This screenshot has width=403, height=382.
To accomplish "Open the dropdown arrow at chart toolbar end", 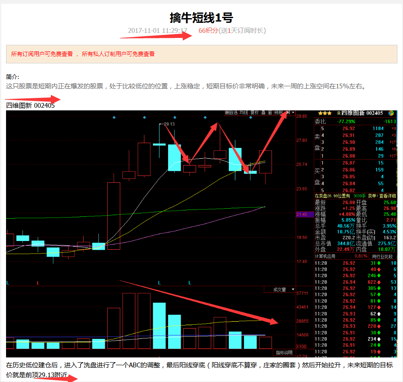I will point(293,113).
